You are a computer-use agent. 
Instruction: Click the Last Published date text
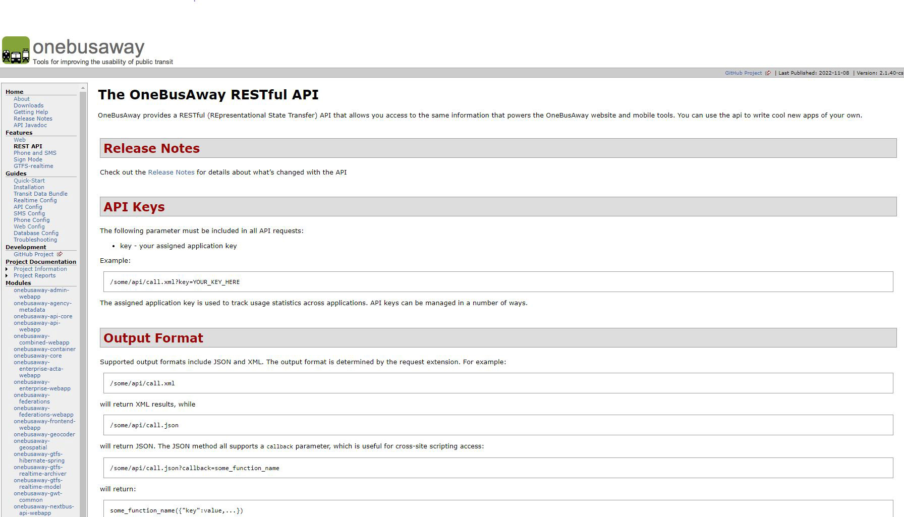814,73
